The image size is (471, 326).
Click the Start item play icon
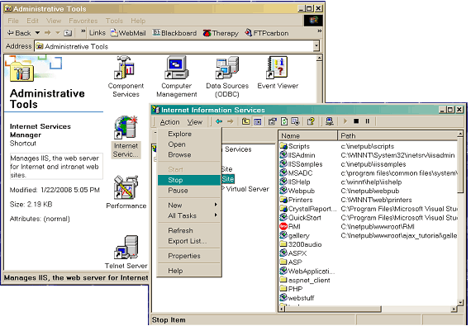click(x=345, y=121)
